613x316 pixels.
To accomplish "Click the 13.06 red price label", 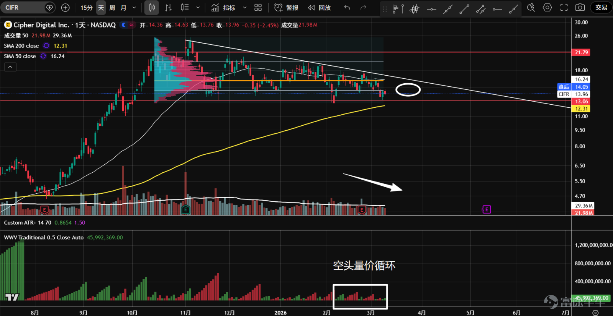I will click(x=582, y=102).
